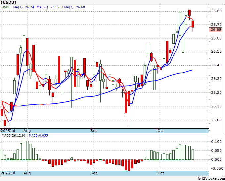The width and height of the screenshot is (225, 181).
Task: Click 2025Jul on price chart date axis
Action: click(x=8, y=131)
